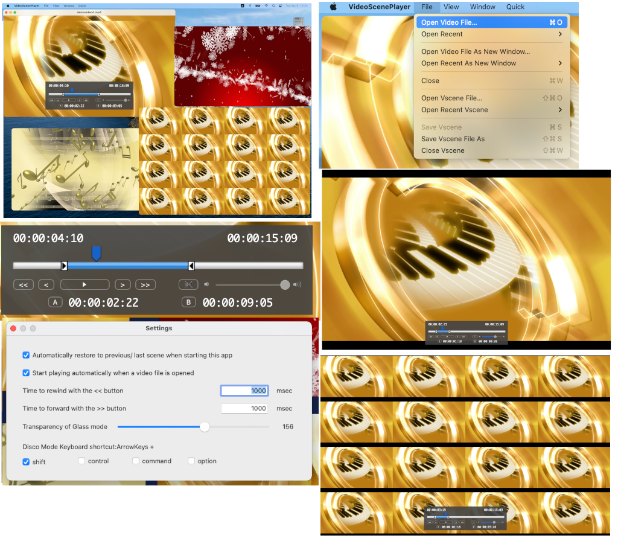Click the blue playhead marker above the timeline
The width and height of the screenshot is (618, 544).
(x=97, y=254)
